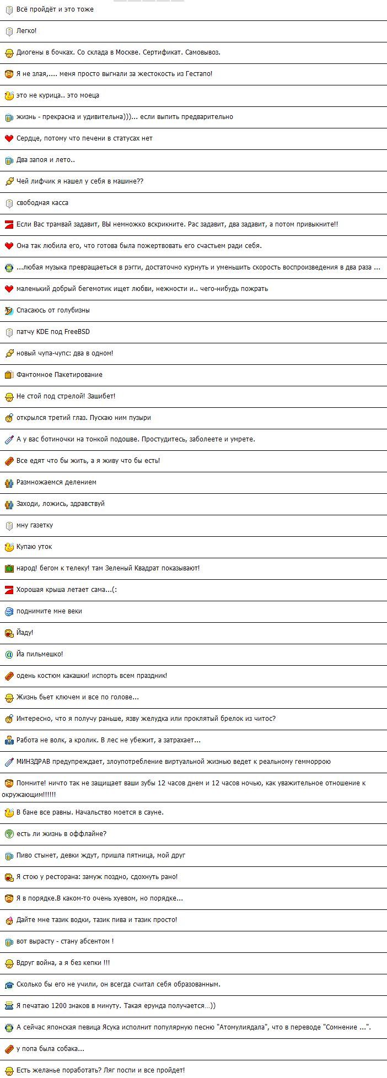
Task: Click the green @ icon beside "Йа пильмешко!"
Action: click(9, 654)
